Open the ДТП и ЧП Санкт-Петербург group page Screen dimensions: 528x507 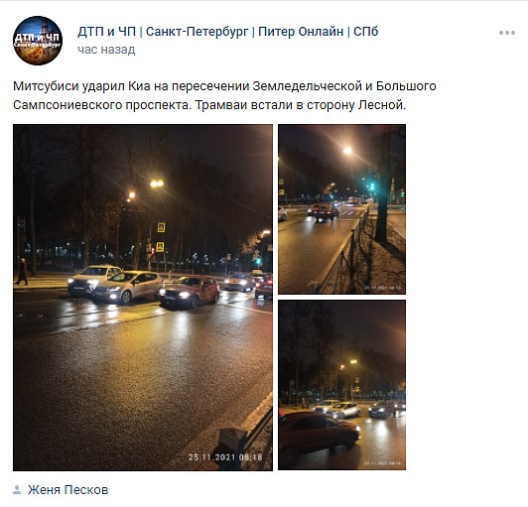coord(227,32)
